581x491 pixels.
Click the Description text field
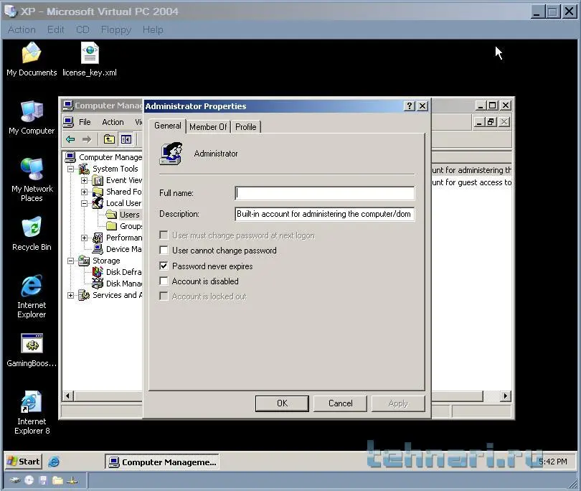pos(325,214)
